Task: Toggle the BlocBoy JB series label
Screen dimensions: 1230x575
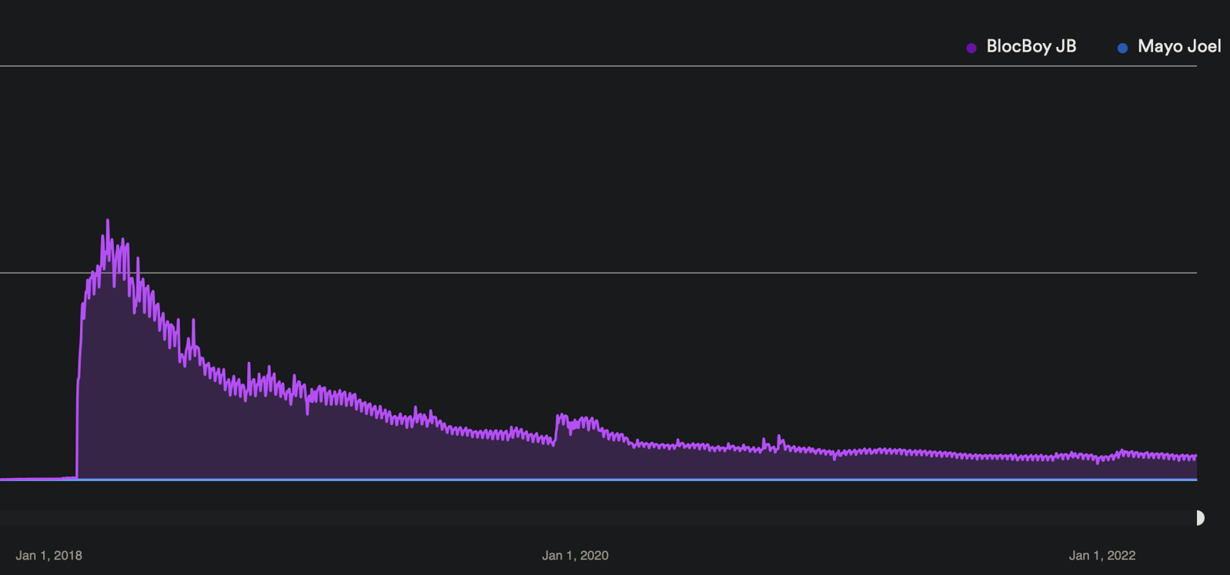Action: (x=1031, y=47)
